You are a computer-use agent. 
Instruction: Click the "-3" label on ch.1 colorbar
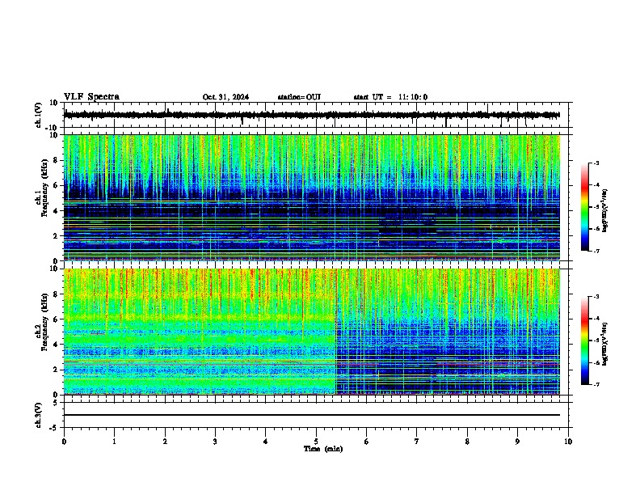tap(596, 163)
